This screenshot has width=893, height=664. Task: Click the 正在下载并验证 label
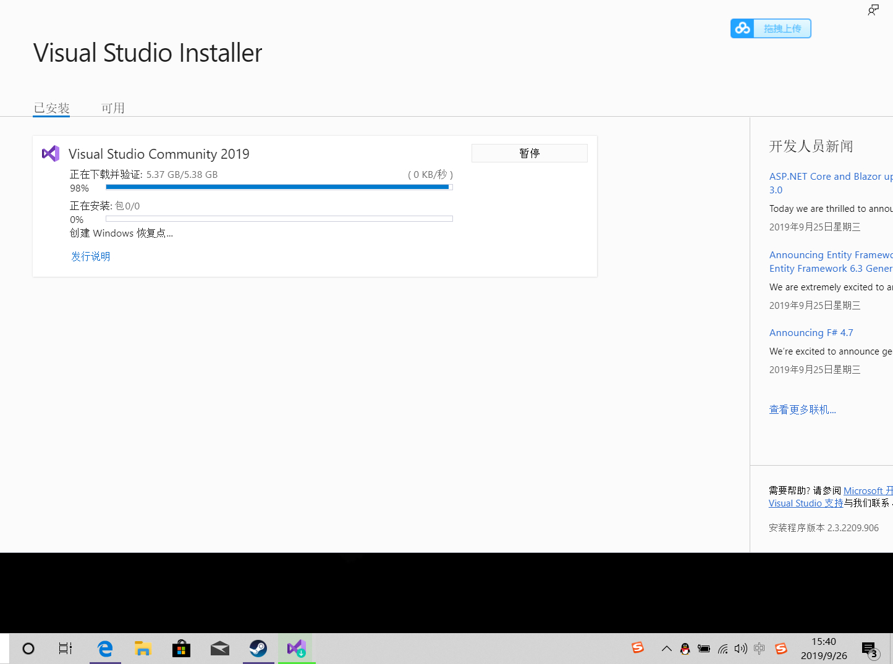point(106,174)
